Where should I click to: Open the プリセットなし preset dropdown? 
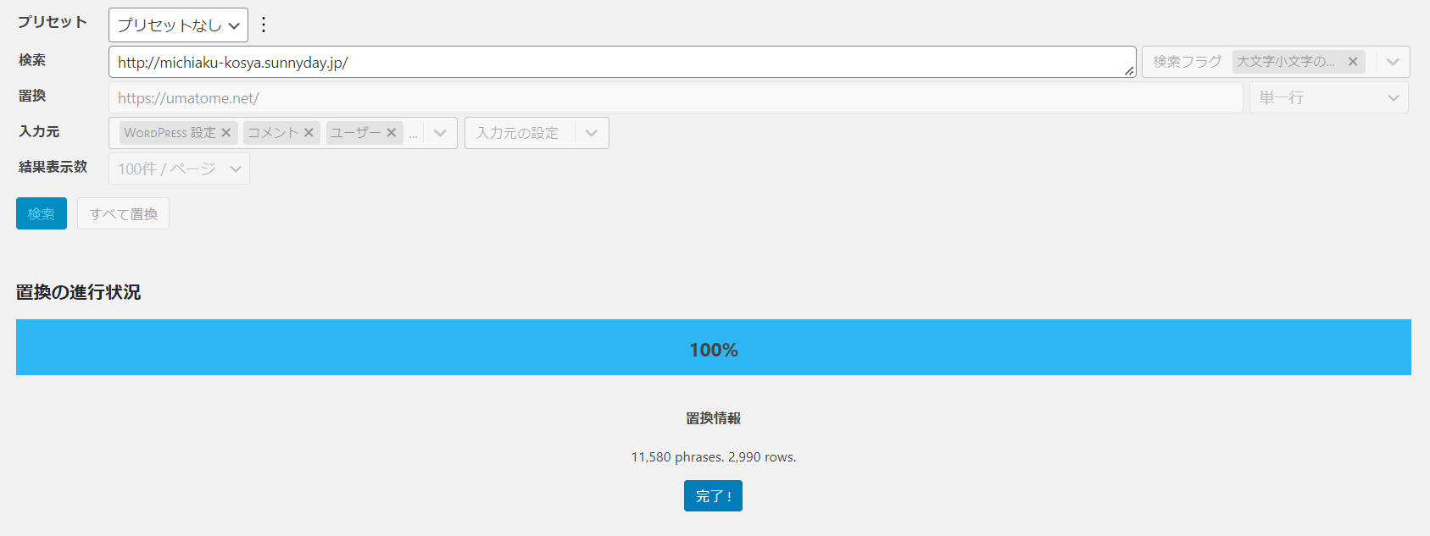tap(178, 25)
